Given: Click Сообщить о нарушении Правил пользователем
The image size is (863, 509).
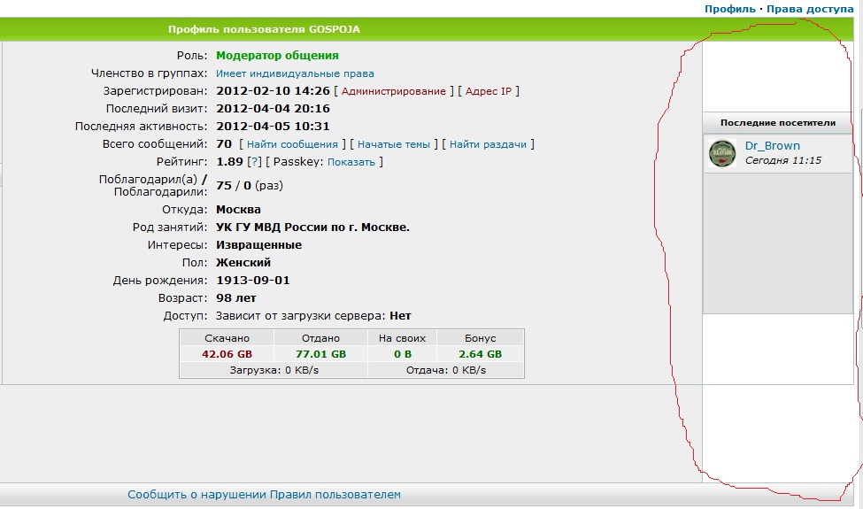Looking at the screenshot, I should 264,495.
